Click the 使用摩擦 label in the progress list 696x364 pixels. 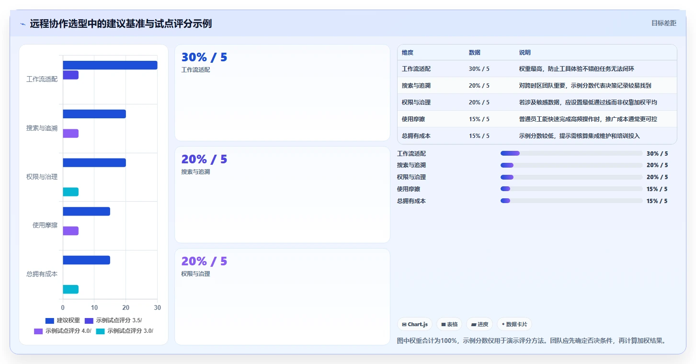coord(409,189)
